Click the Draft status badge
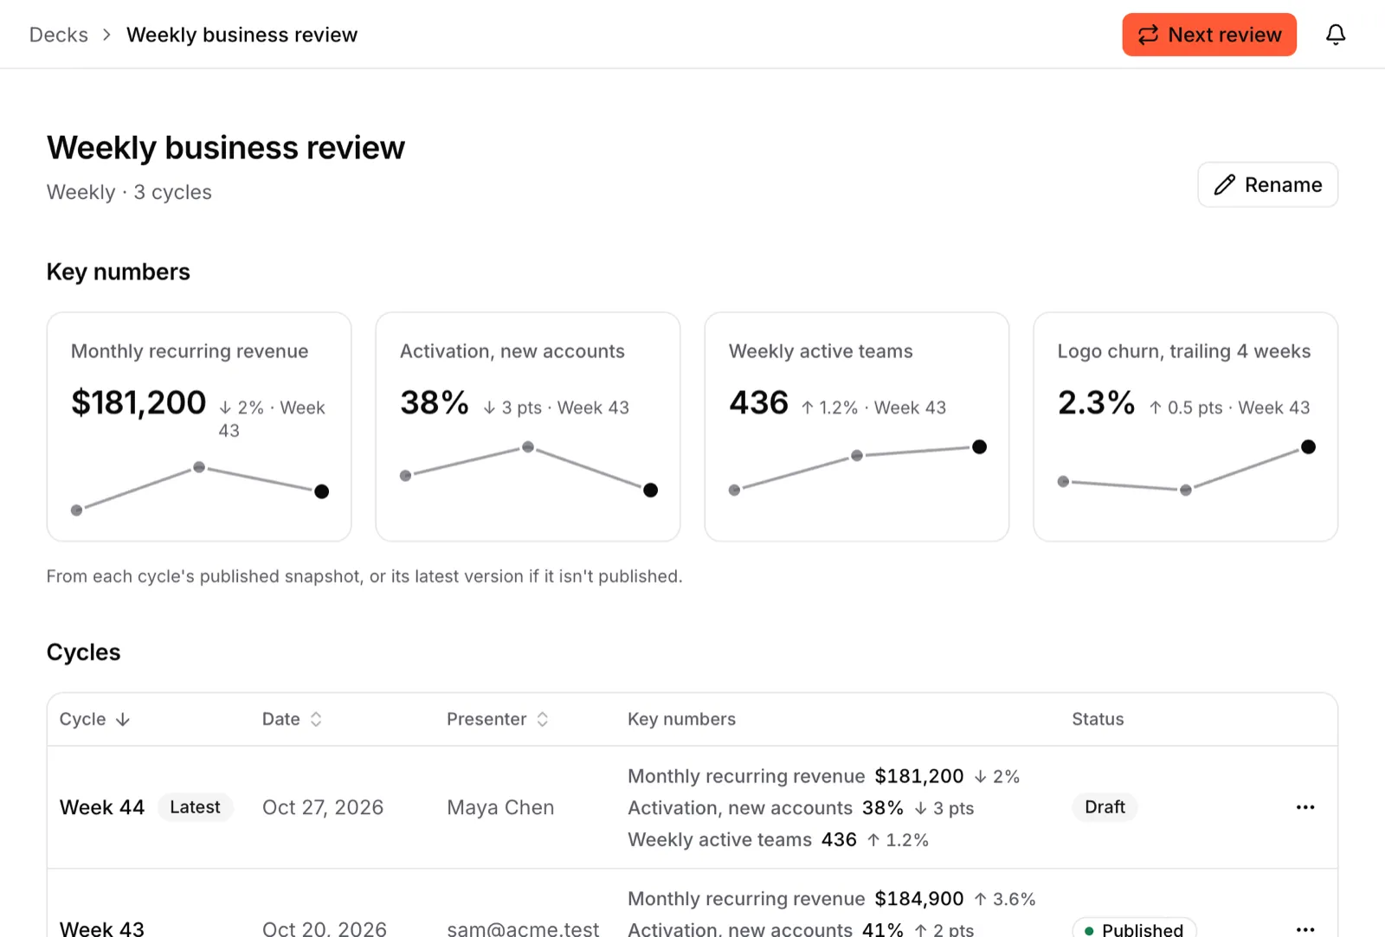The image size is (1385, 937). pos(1105,807)
